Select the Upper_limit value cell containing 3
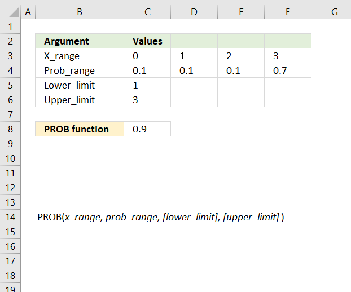The image size is (351, 292). tap(147, 100)
